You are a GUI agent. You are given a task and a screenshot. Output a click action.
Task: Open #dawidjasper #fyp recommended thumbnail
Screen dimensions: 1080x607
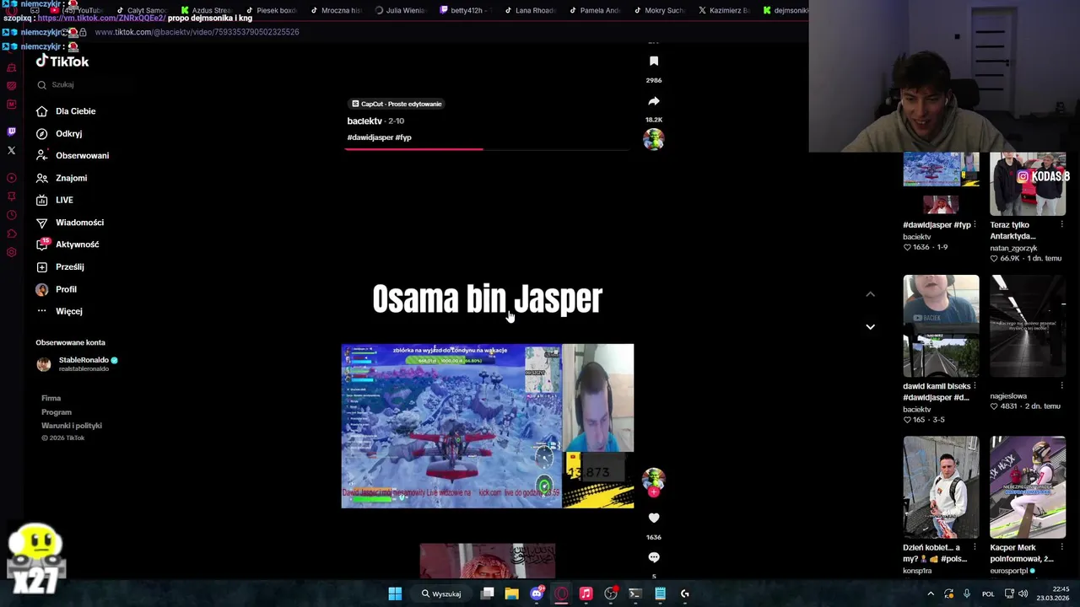[x=941, y=184]
